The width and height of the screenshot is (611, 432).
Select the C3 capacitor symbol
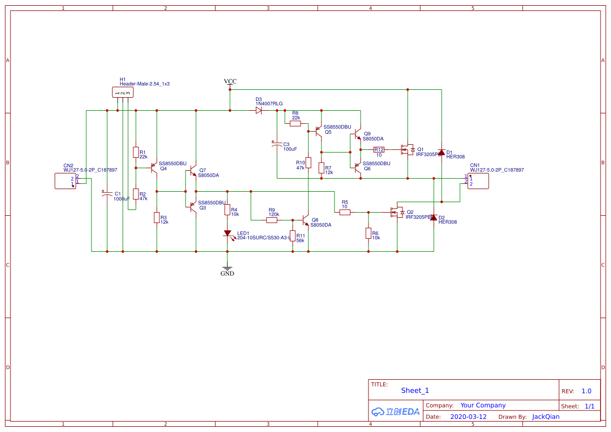[x=276, y=144]
